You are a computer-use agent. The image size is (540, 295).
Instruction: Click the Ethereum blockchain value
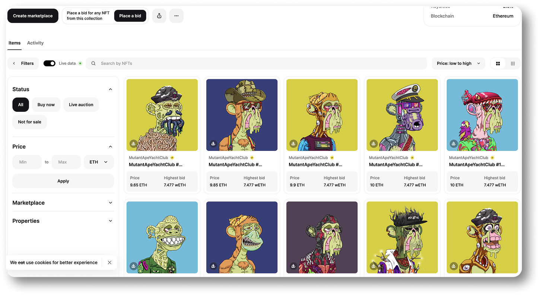pyautogui.click(x=503, y=16)
